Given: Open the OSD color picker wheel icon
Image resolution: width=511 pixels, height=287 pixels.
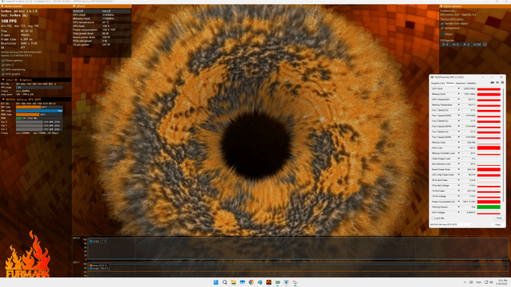Looking at the screenshot, I should 485,45.
